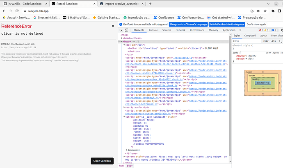Open the Network panel in DevTools

180,30
